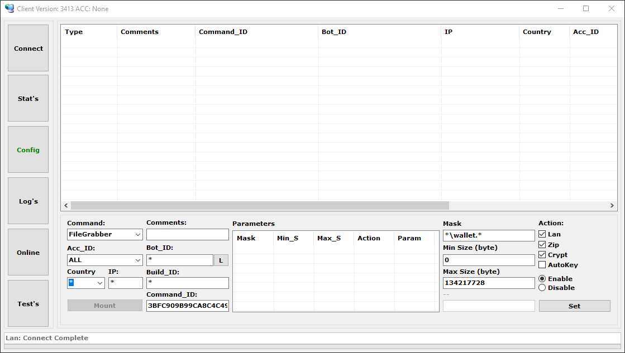Click the Set button
This screenshot has height=353, width=625.
[x=574, y=306]
